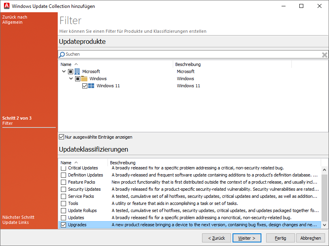The height and width of the screenshot is (246, 329).
Task: Click the application icon in the title bar
Action: [6, 6]
